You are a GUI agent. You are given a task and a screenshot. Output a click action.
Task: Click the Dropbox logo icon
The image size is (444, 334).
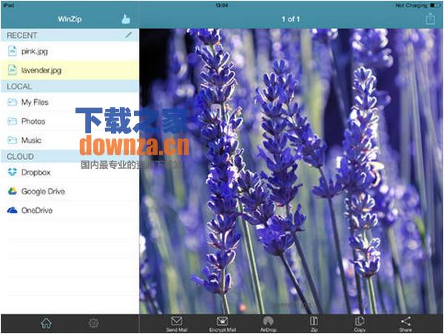click(x=12, y=172)
